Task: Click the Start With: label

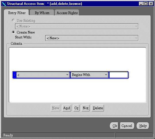Action: (x=23, y=37)
